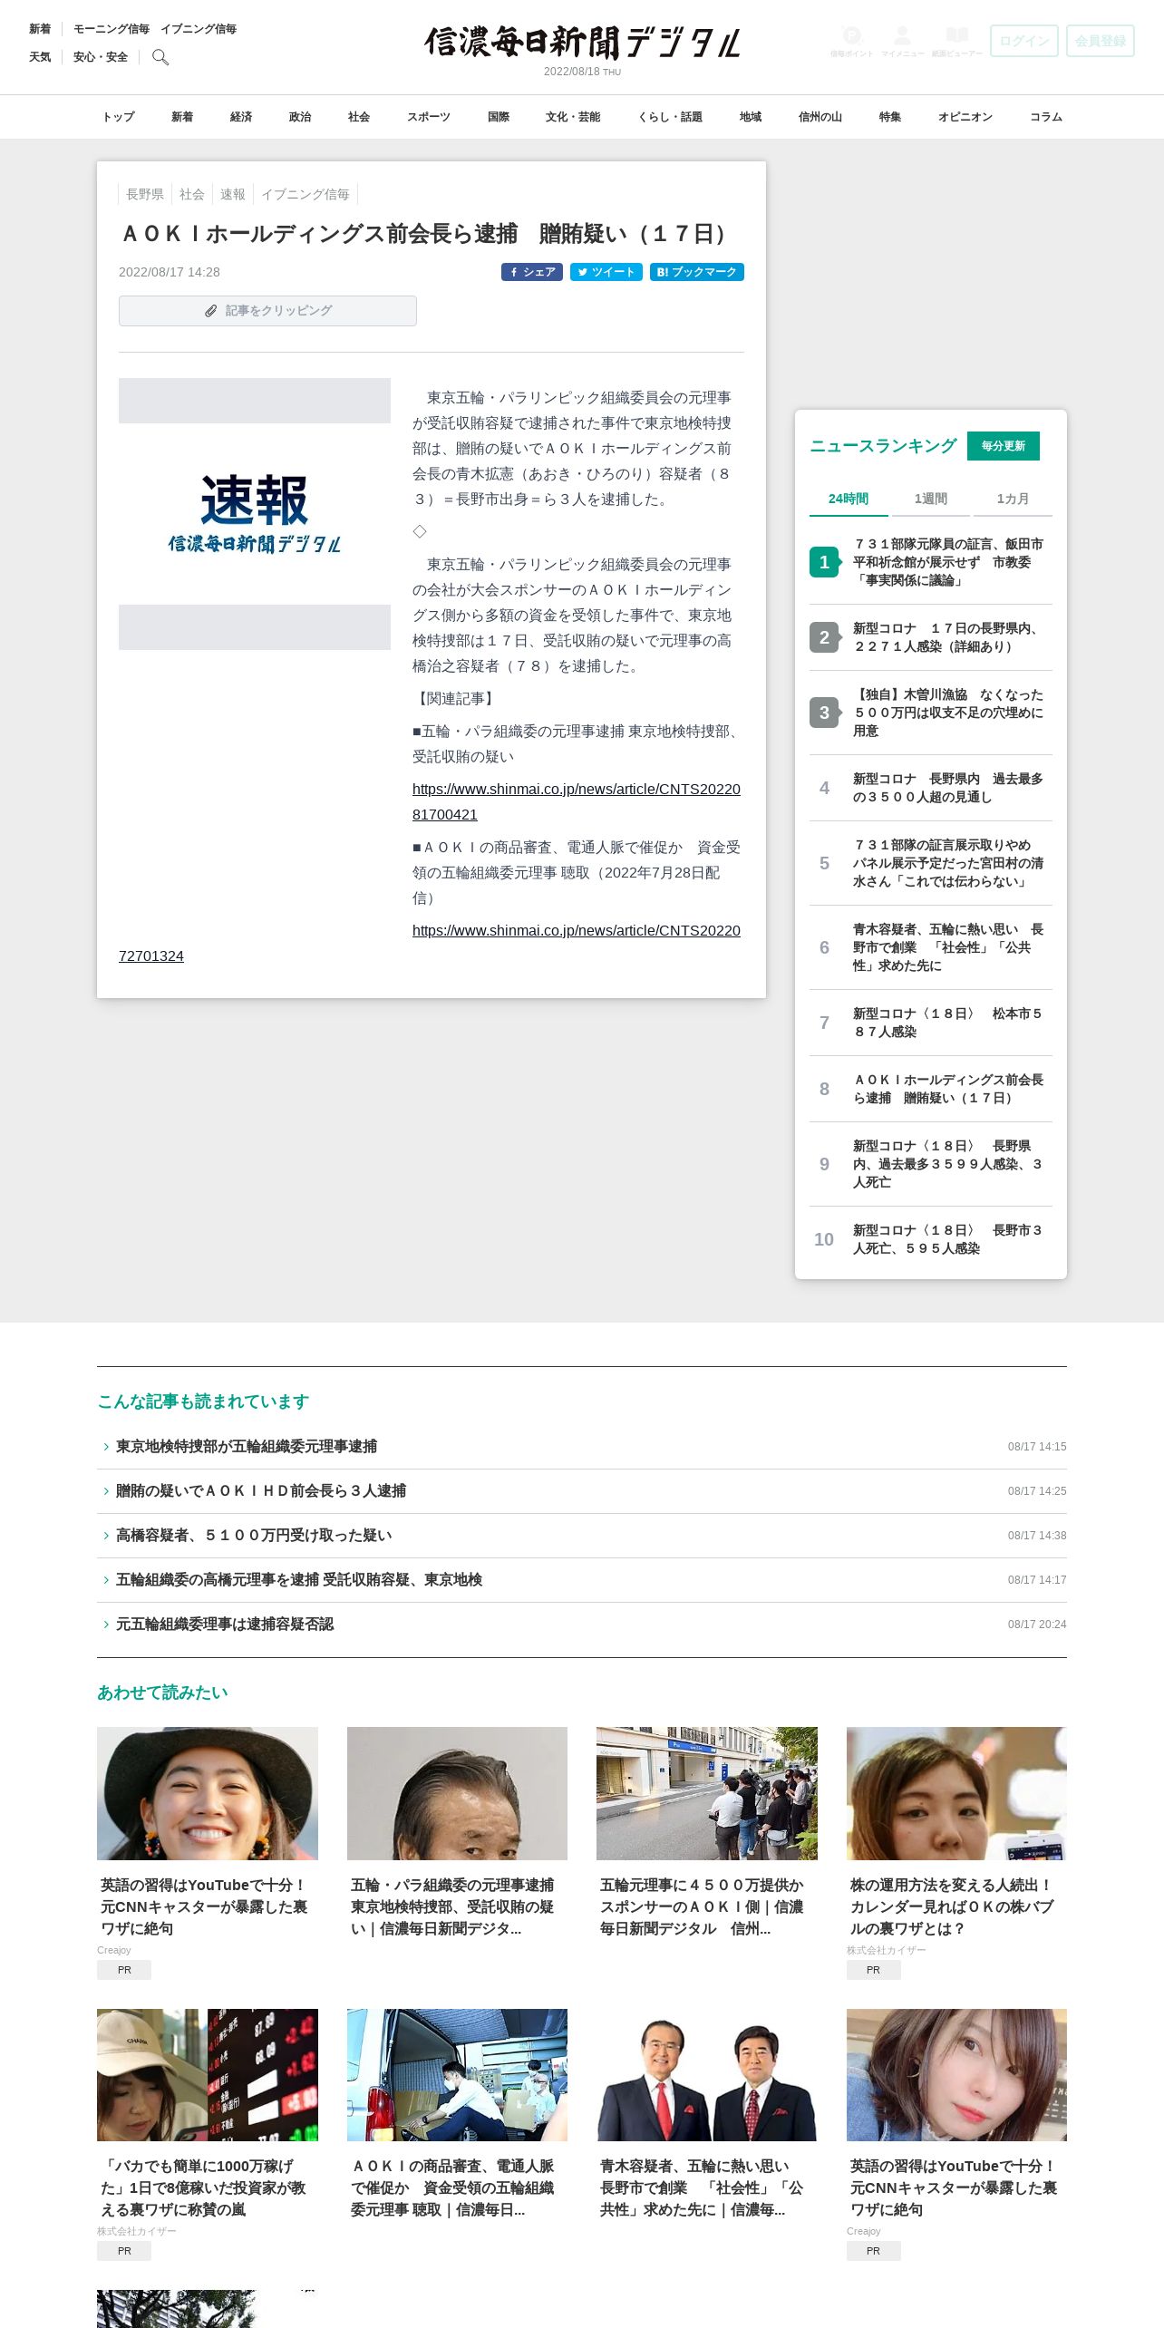The image size is (1164, 2328).
Task: Open トップ in navigation bar
Action: pos(118,117)
